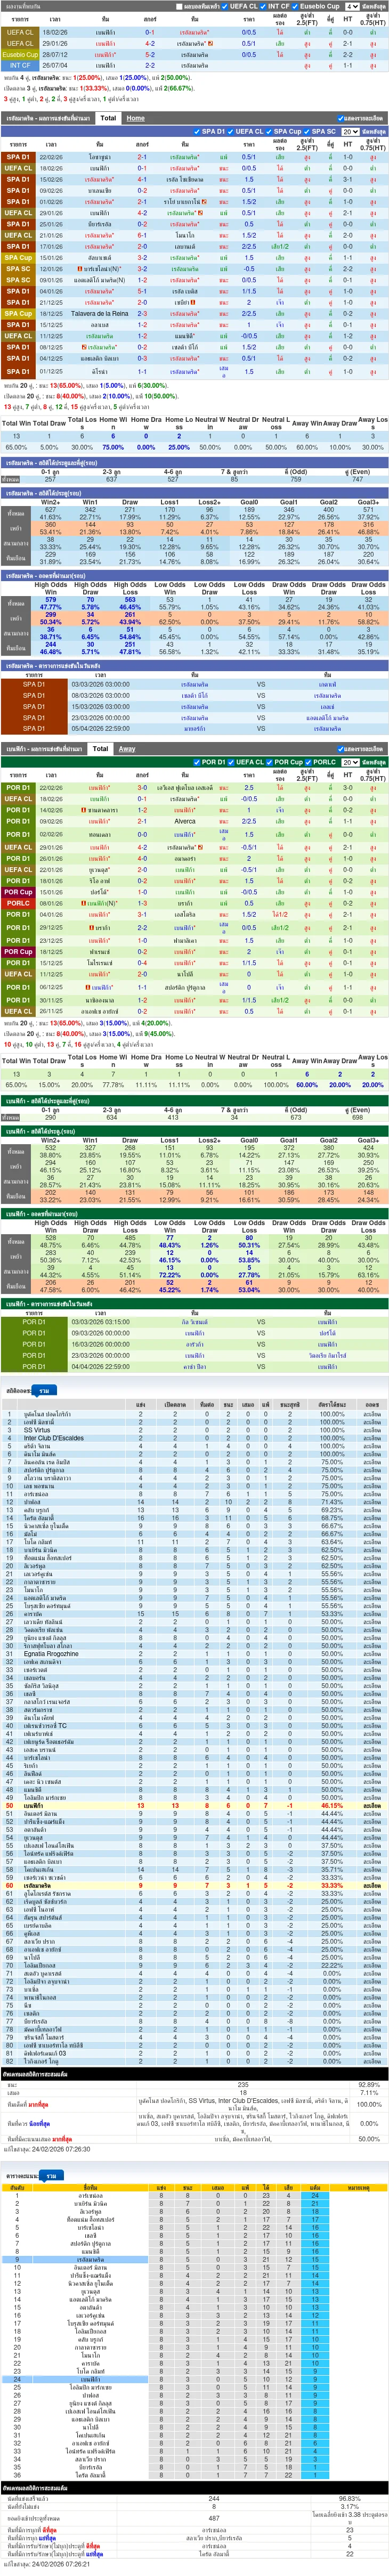Select the Total tab above the POR D1 results
The image size is (389, 2576).
click(100, 748)
